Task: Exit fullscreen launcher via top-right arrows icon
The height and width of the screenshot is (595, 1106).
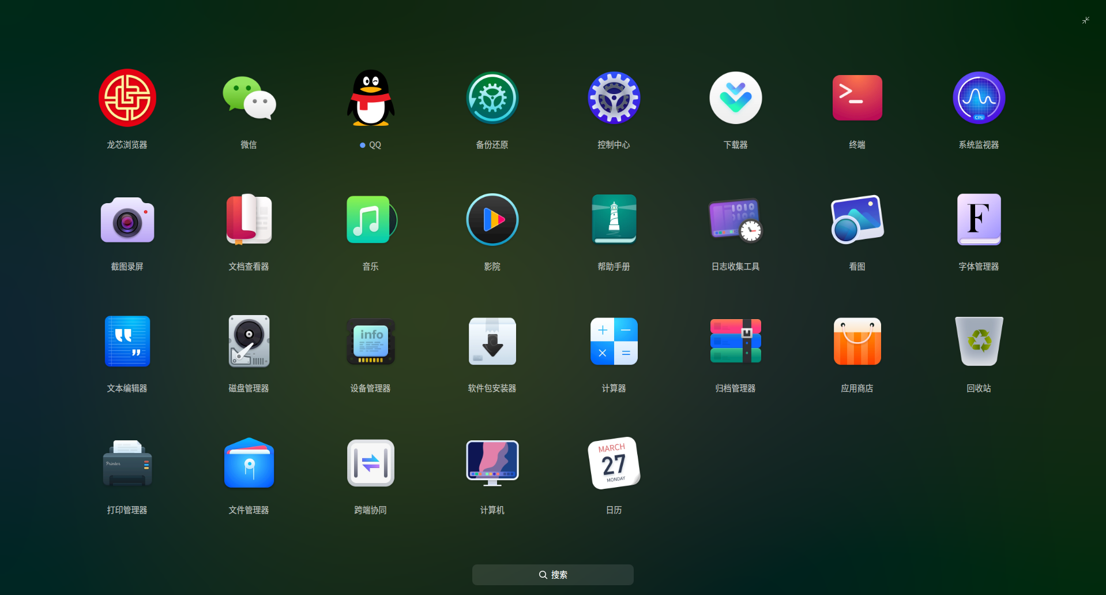Action: click(x=1086, y=20)
